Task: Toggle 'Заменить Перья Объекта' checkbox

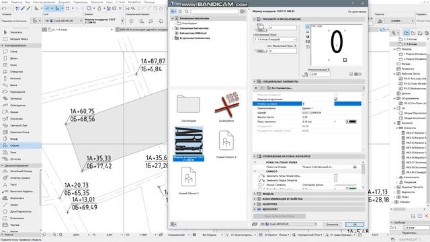Action: (336, 181)
